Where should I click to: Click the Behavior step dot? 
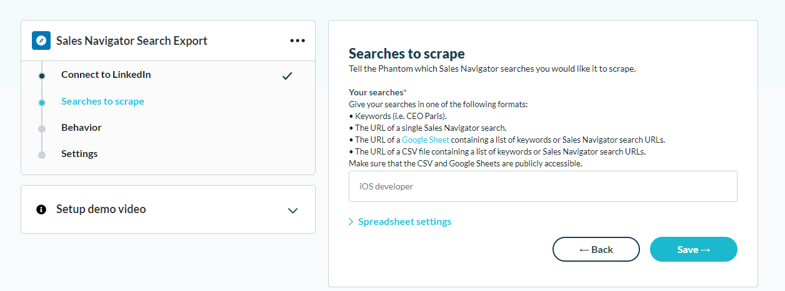pos(42,129)
